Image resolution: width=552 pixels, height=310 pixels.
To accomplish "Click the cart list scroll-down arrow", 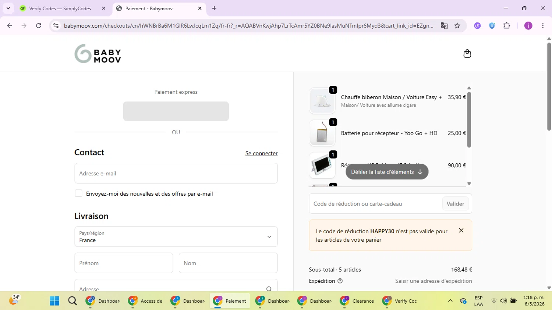I will click(469, 183).
